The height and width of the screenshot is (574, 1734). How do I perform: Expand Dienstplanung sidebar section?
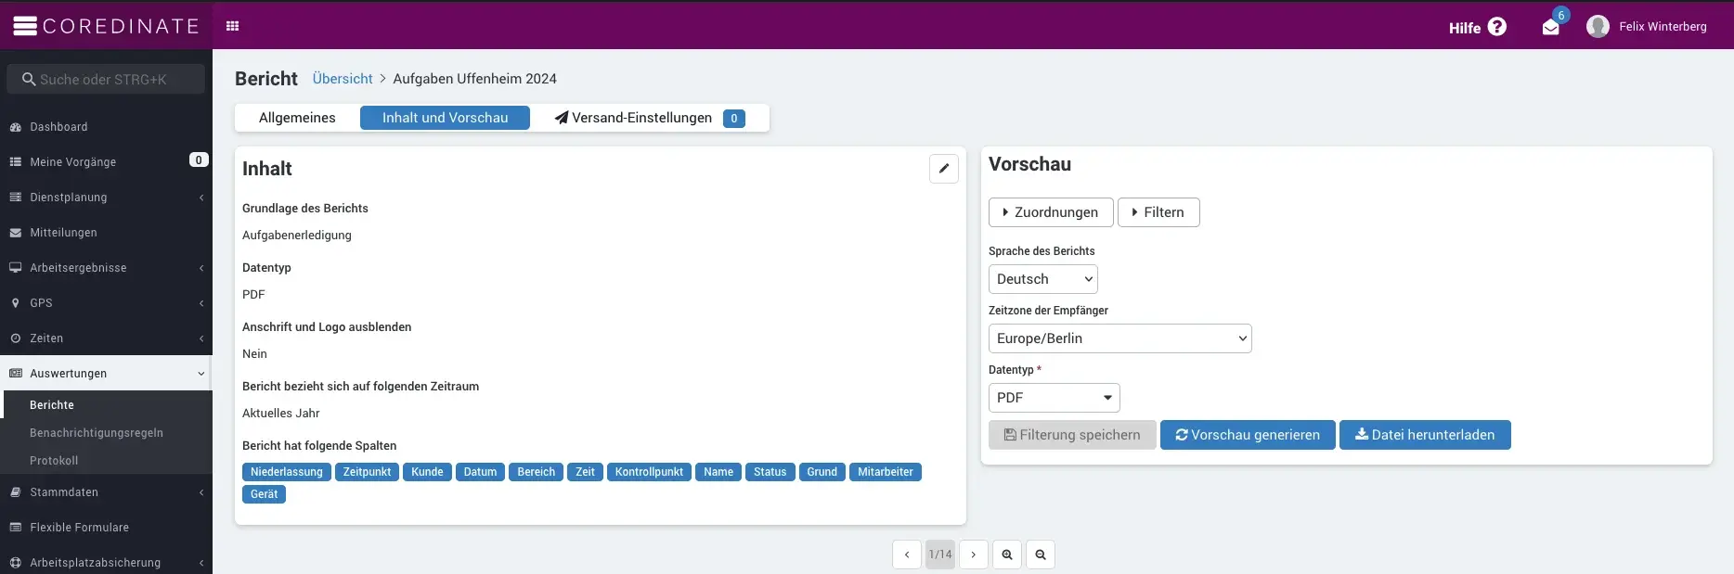(x=106, y=198)
